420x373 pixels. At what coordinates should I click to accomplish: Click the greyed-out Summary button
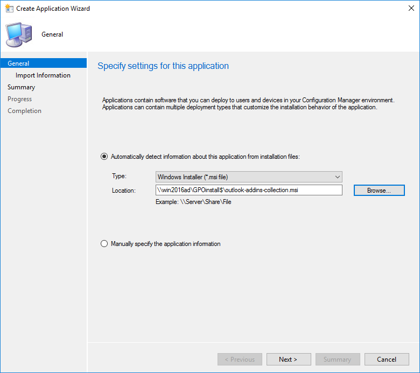click(338, 360)
